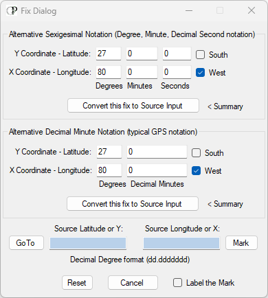This screenshot has height=298, width=268.
Task: Select the longitude decimal minutes field
Action: [x=157, y=170]
